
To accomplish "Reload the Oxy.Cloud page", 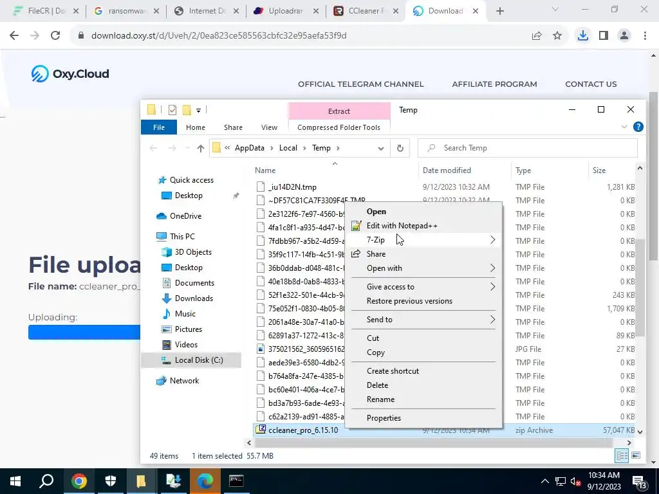I will 55,36.
